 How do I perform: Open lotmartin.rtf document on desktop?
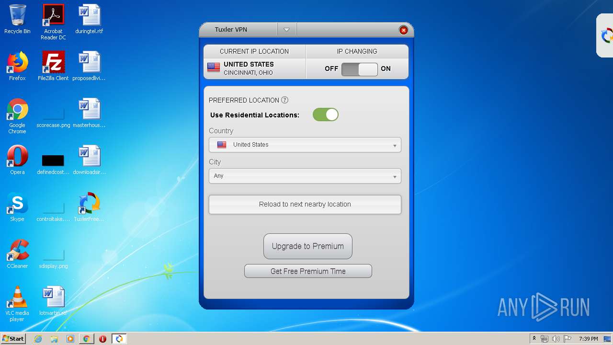pyautogui.click(x=53, y=301)
